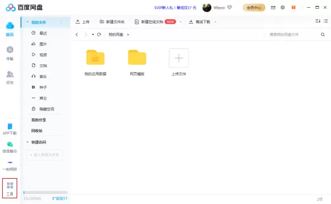Image resolution: width=331 pixels, height=204 pixels.
Task: Click the 上传文件 plus tile
Action: [x=179, y=58]
